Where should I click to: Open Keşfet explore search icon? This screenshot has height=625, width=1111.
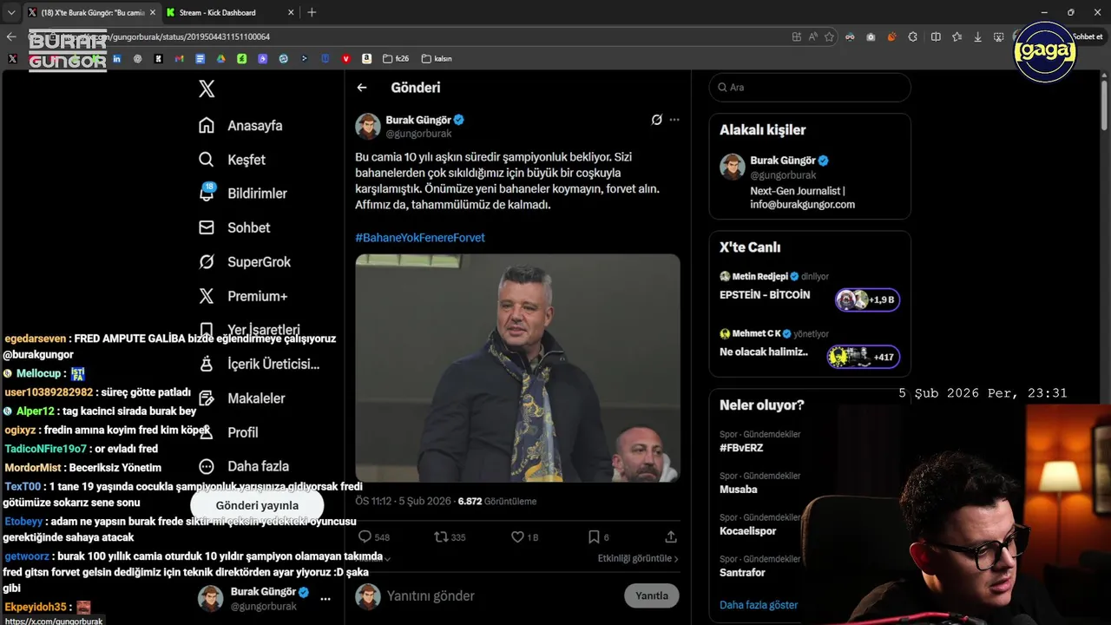tap(207, 160)
